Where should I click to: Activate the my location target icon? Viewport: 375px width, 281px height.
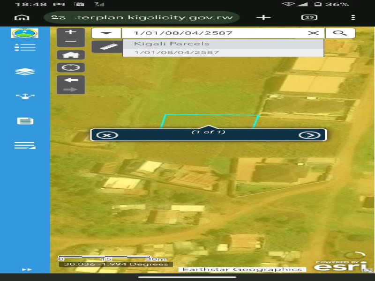pos(71,67)
